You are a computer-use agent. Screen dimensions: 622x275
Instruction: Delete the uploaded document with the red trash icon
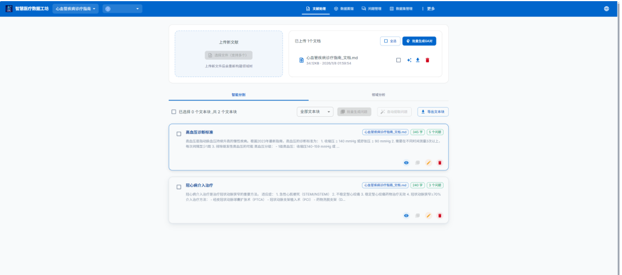coord(427,60)
